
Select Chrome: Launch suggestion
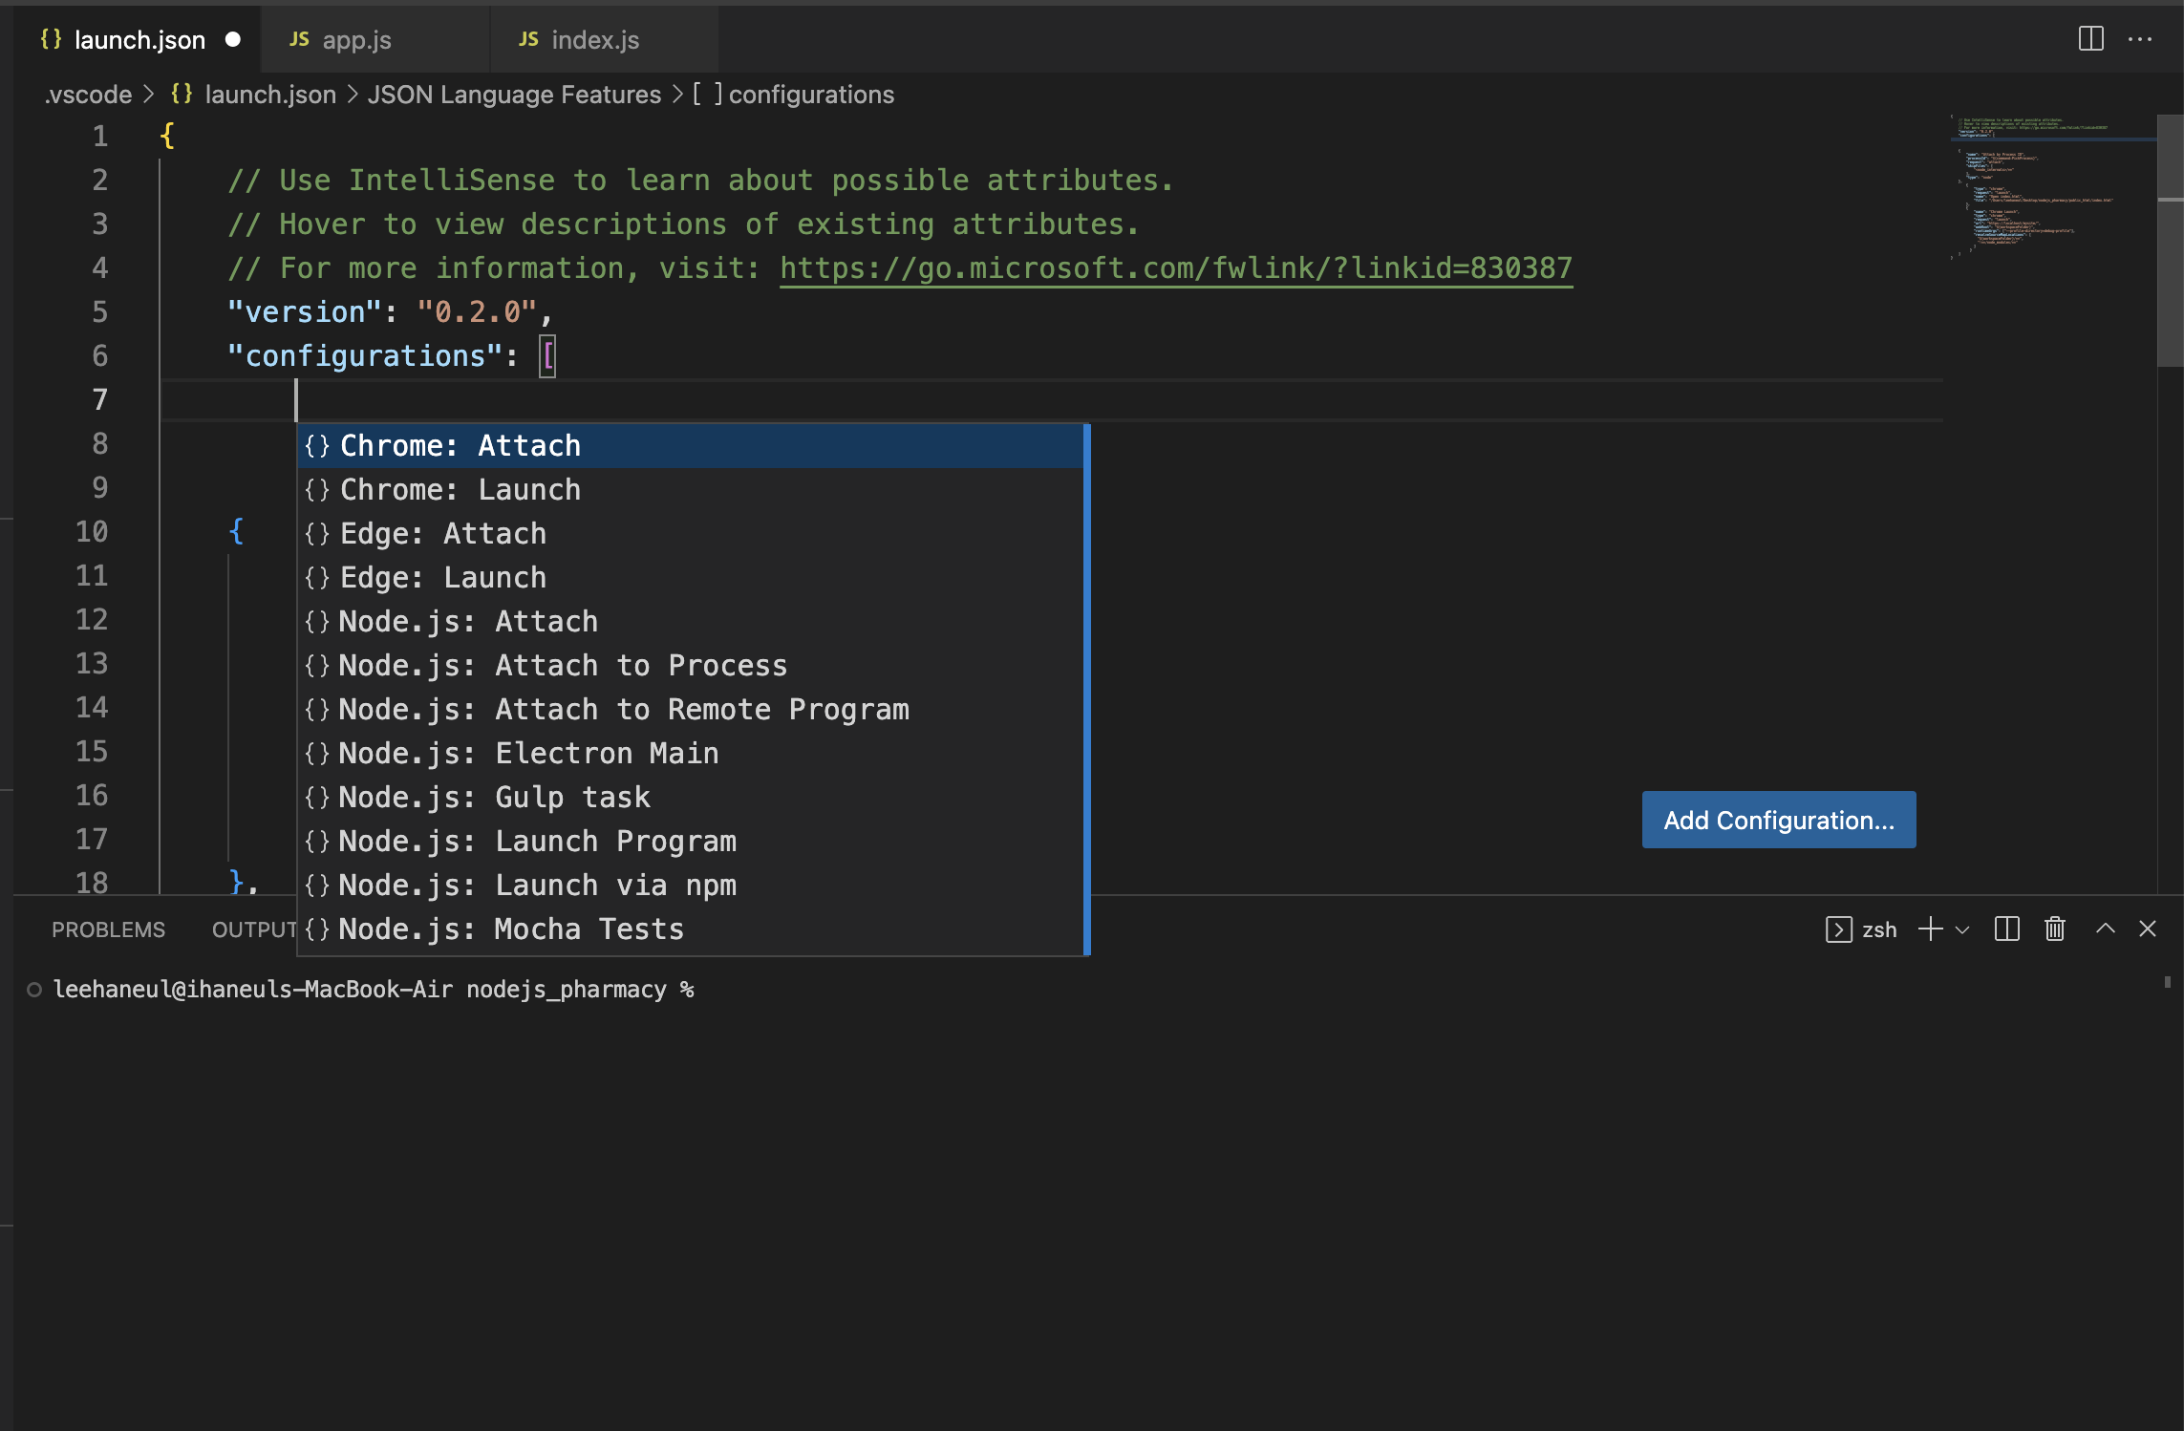(691, 490)
